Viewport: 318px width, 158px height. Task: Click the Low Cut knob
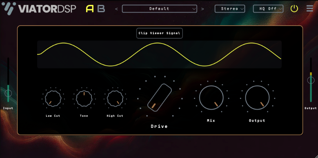point(53,99)
